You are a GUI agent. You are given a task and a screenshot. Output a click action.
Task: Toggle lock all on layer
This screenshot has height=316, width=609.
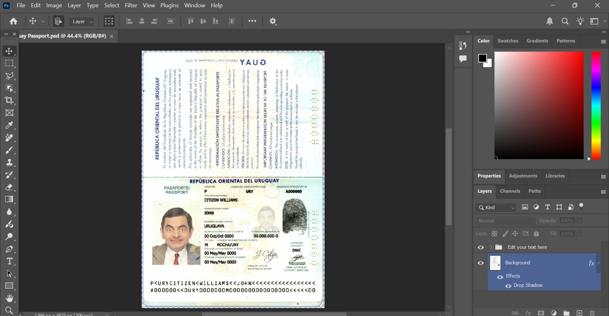pyautogui.click(x=536, y=234)
